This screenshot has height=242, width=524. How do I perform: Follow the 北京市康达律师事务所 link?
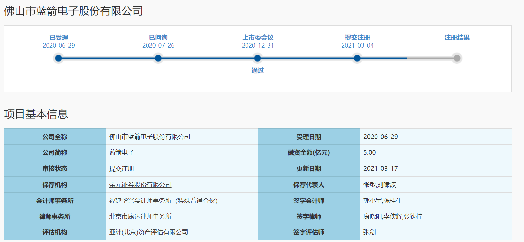click(x=140, y=216)
